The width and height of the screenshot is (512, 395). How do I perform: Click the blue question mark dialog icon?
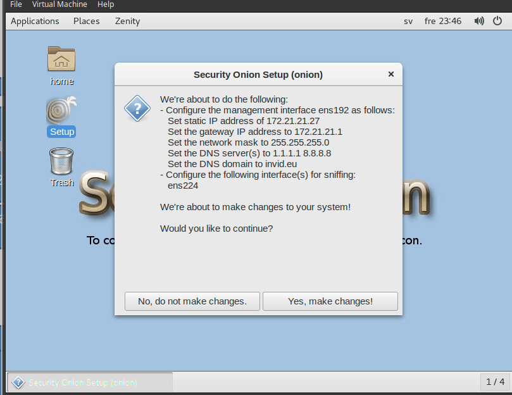coord(137,108)
